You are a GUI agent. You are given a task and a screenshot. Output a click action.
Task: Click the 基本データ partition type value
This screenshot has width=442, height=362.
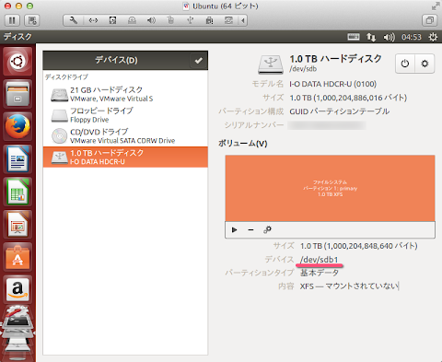(320, 273)
